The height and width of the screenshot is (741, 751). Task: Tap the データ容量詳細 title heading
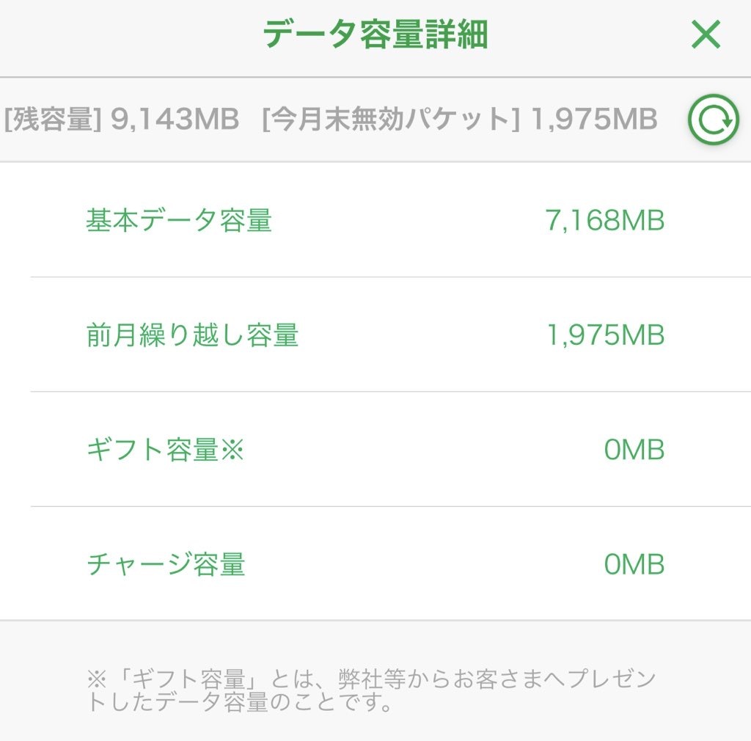click(375, 35)
